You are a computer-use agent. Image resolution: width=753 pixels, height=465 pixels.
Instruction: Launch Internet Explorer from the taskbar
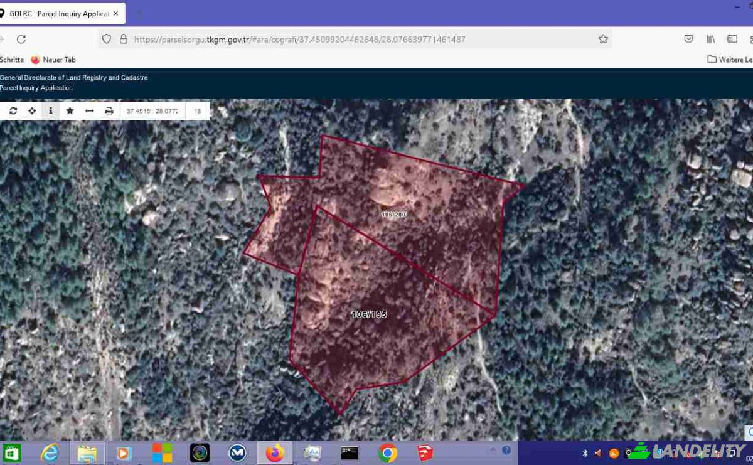tap(50, 452)
